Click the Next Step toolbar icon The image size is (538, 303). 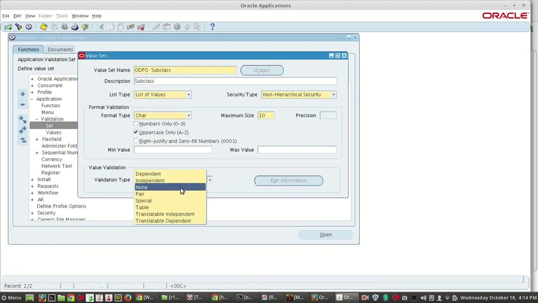54,27
